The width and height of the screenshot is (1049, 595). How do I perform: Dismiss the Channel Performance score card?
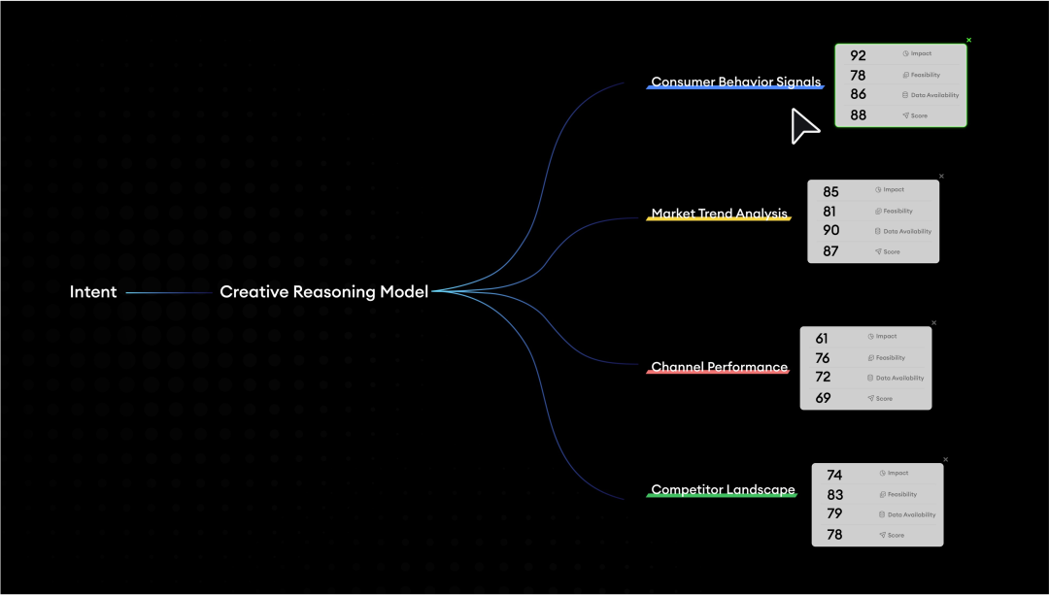pos(933,323)
